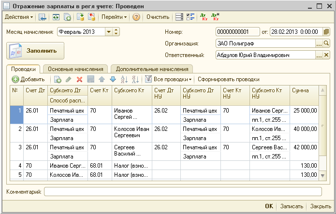
Task: Click the amount cell 40 000,00
Action: 304,133
